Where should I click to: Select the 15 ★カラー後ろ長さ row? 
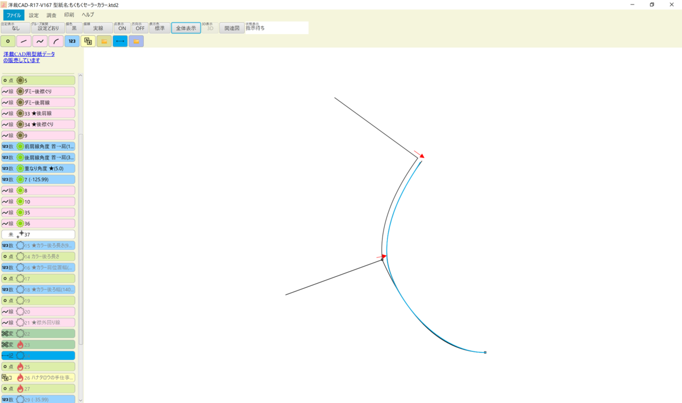click(38, 246)
